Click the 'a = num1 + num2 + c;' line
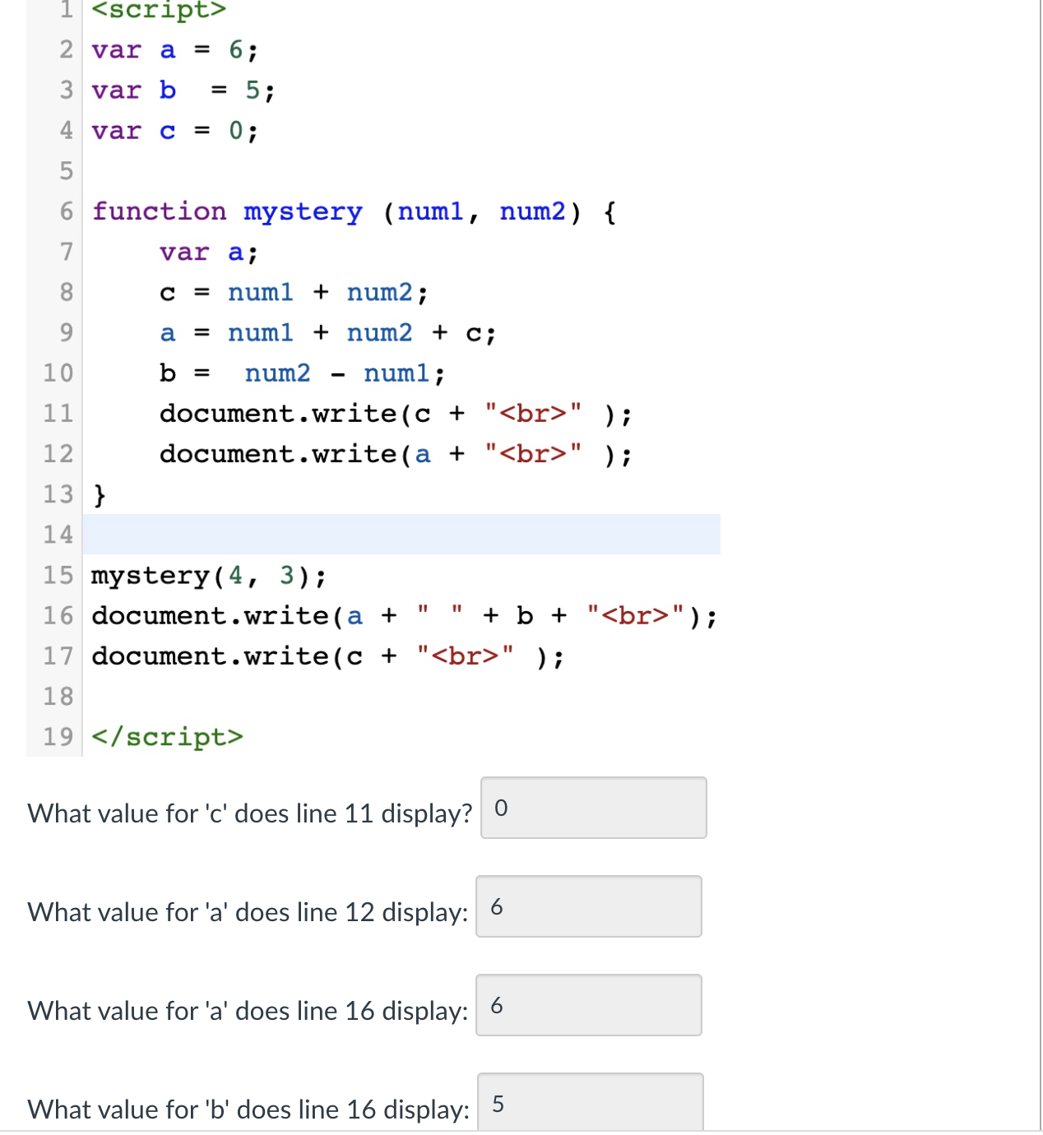Viewport: 1043px width, 1135px height. click(x=327, y=333)
